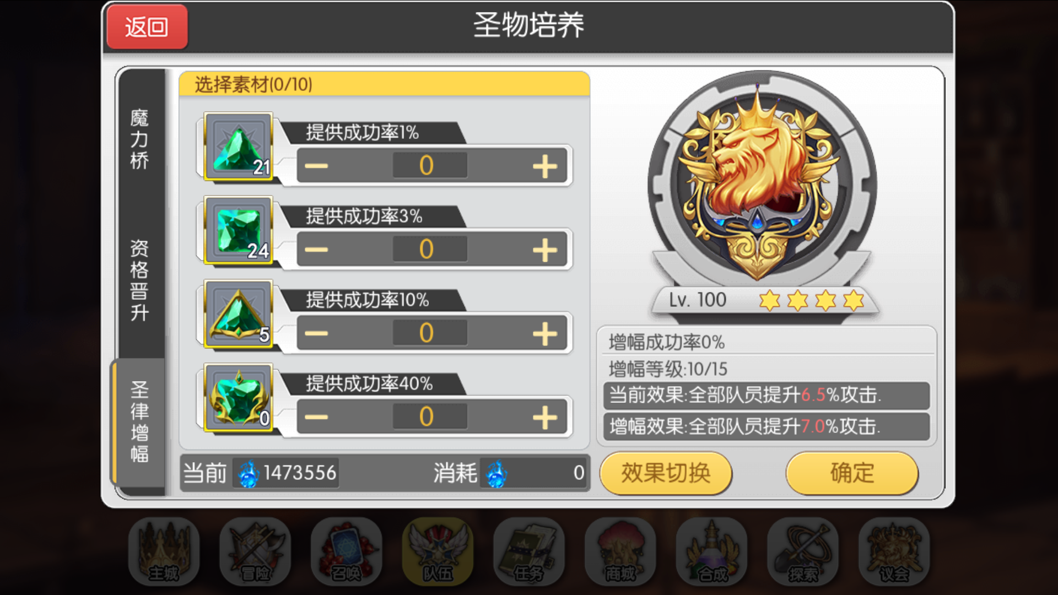1058x595 pixels.
Task: Open the 商城 shop icon
Action: (x=620, y=551)
